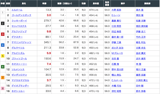Open horse link アルビニズム
This screenshot has height=94, width=160.
(18, 53)
